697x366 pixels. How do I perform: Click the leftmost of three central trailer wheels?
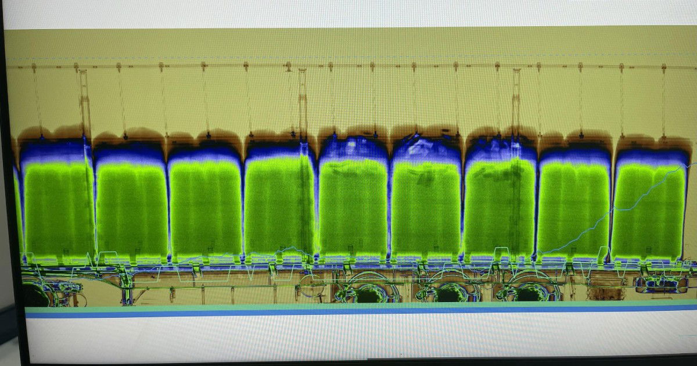tap(368, 294)
